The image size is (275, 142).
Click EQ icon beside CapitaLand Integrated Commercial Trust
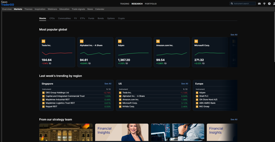point(43,96)
